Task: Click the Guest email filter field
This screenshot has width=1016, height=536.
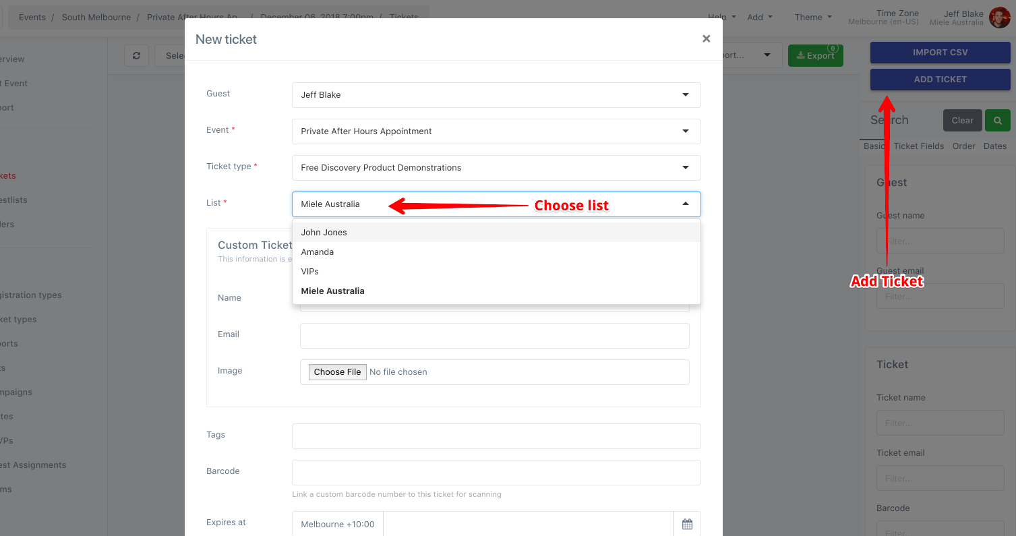Action: [939, 295]
